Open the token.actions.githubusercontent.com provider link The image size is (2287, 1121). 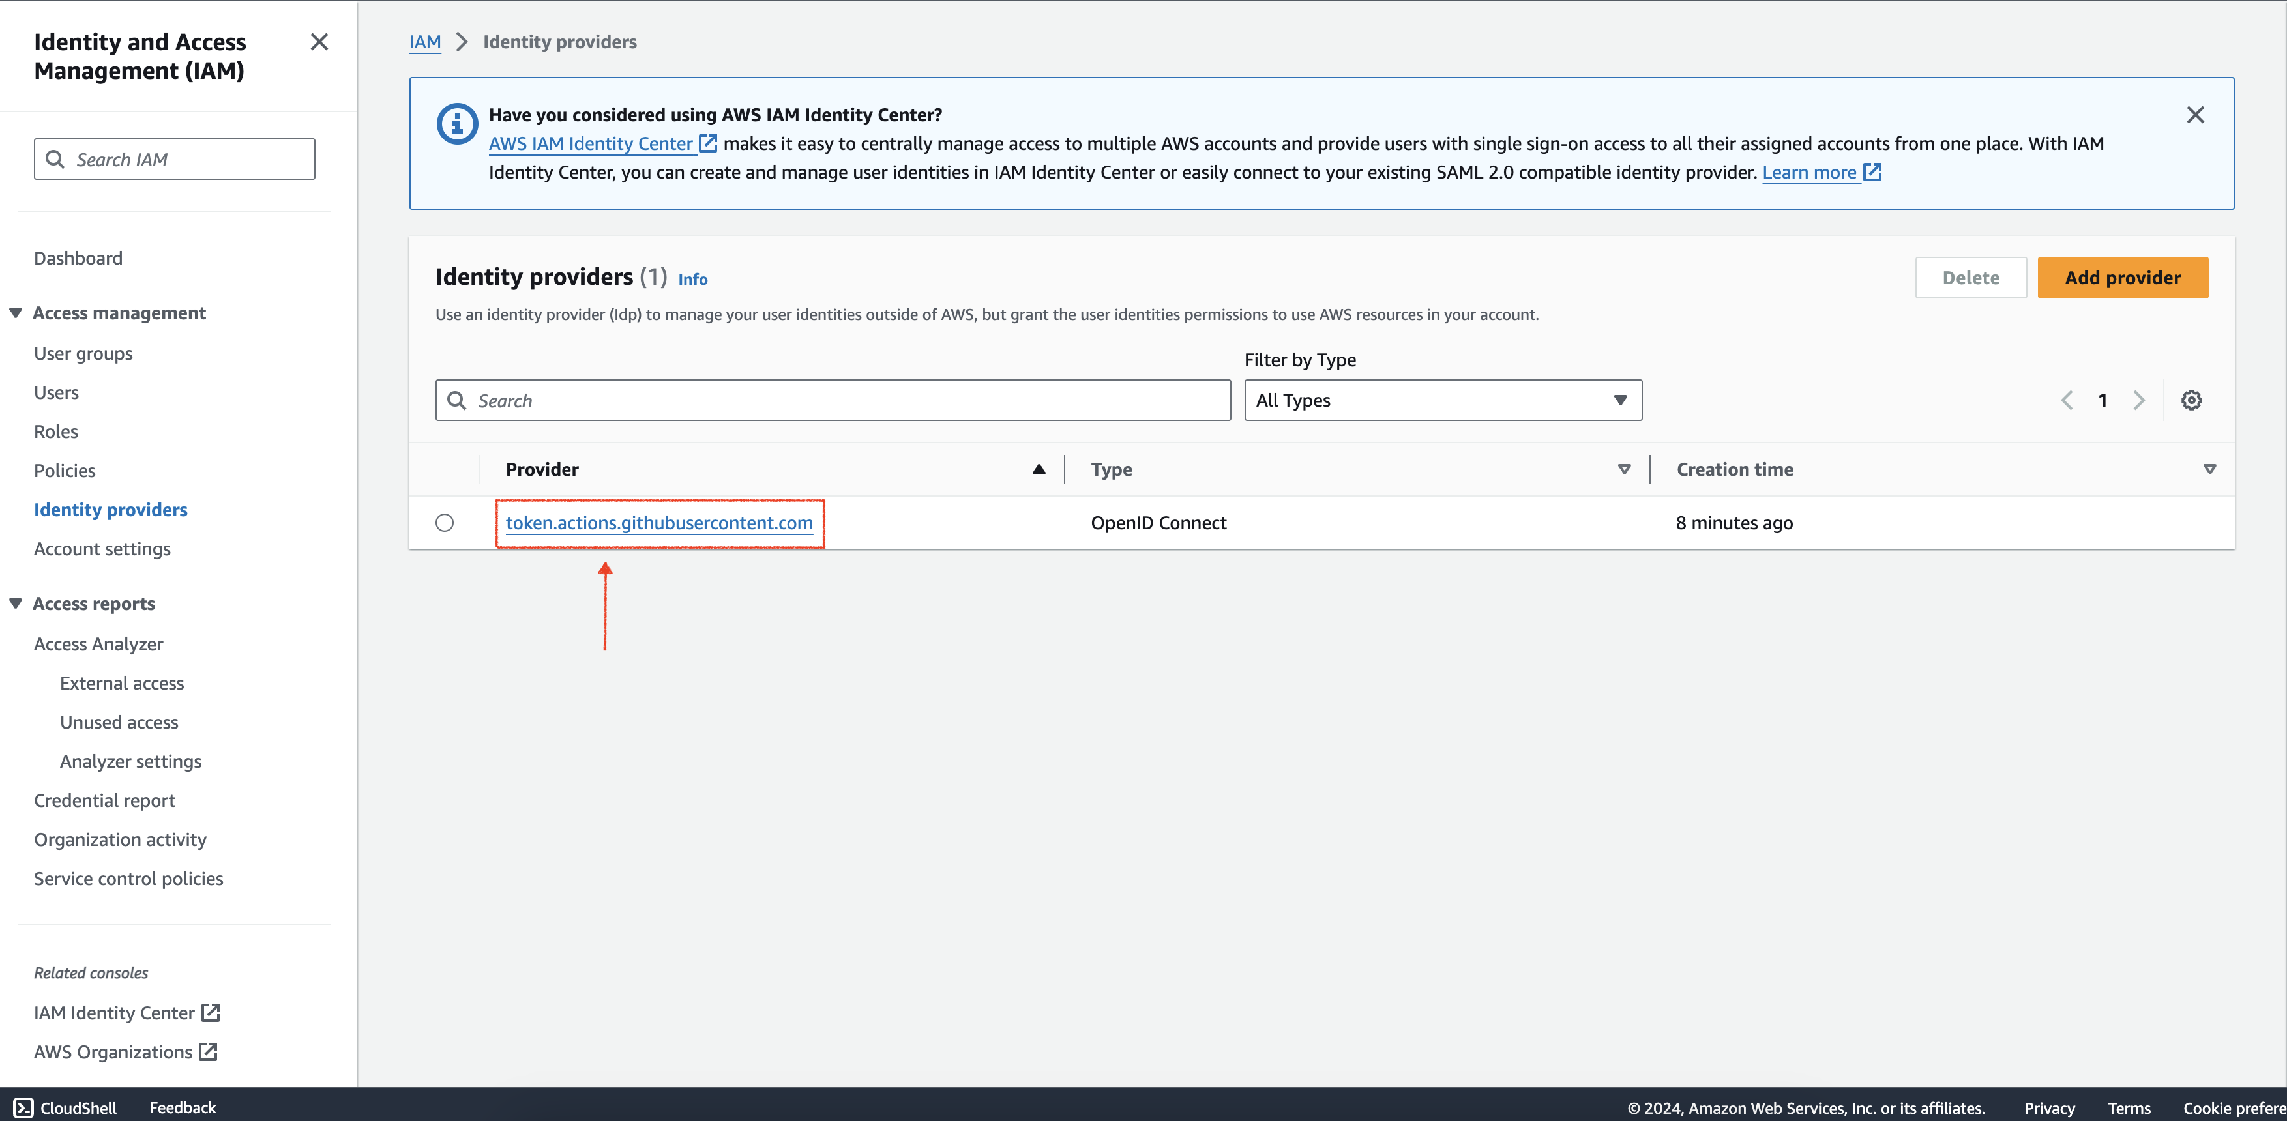pyautogui.click(x=658, y=523)
